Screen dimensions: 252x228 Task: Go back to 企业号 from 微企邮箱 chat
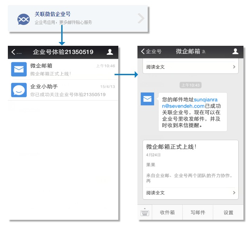click(151, 52)
